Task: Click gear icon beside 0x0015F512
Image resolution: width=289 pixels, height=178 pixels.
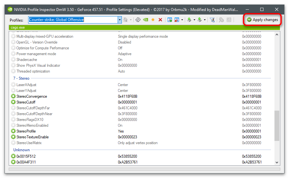Action: (x=13, y=156)
